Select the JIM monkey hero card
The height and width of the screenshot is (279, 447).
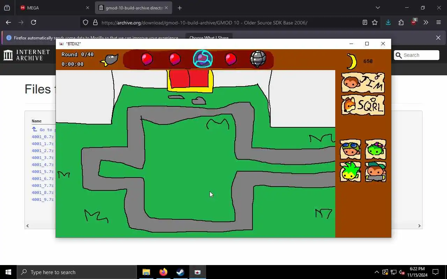(x=363, y=83)
